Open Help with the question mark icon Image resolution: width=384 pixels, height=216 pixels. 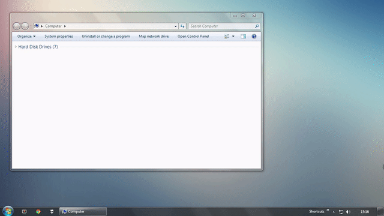coord(254,36)
